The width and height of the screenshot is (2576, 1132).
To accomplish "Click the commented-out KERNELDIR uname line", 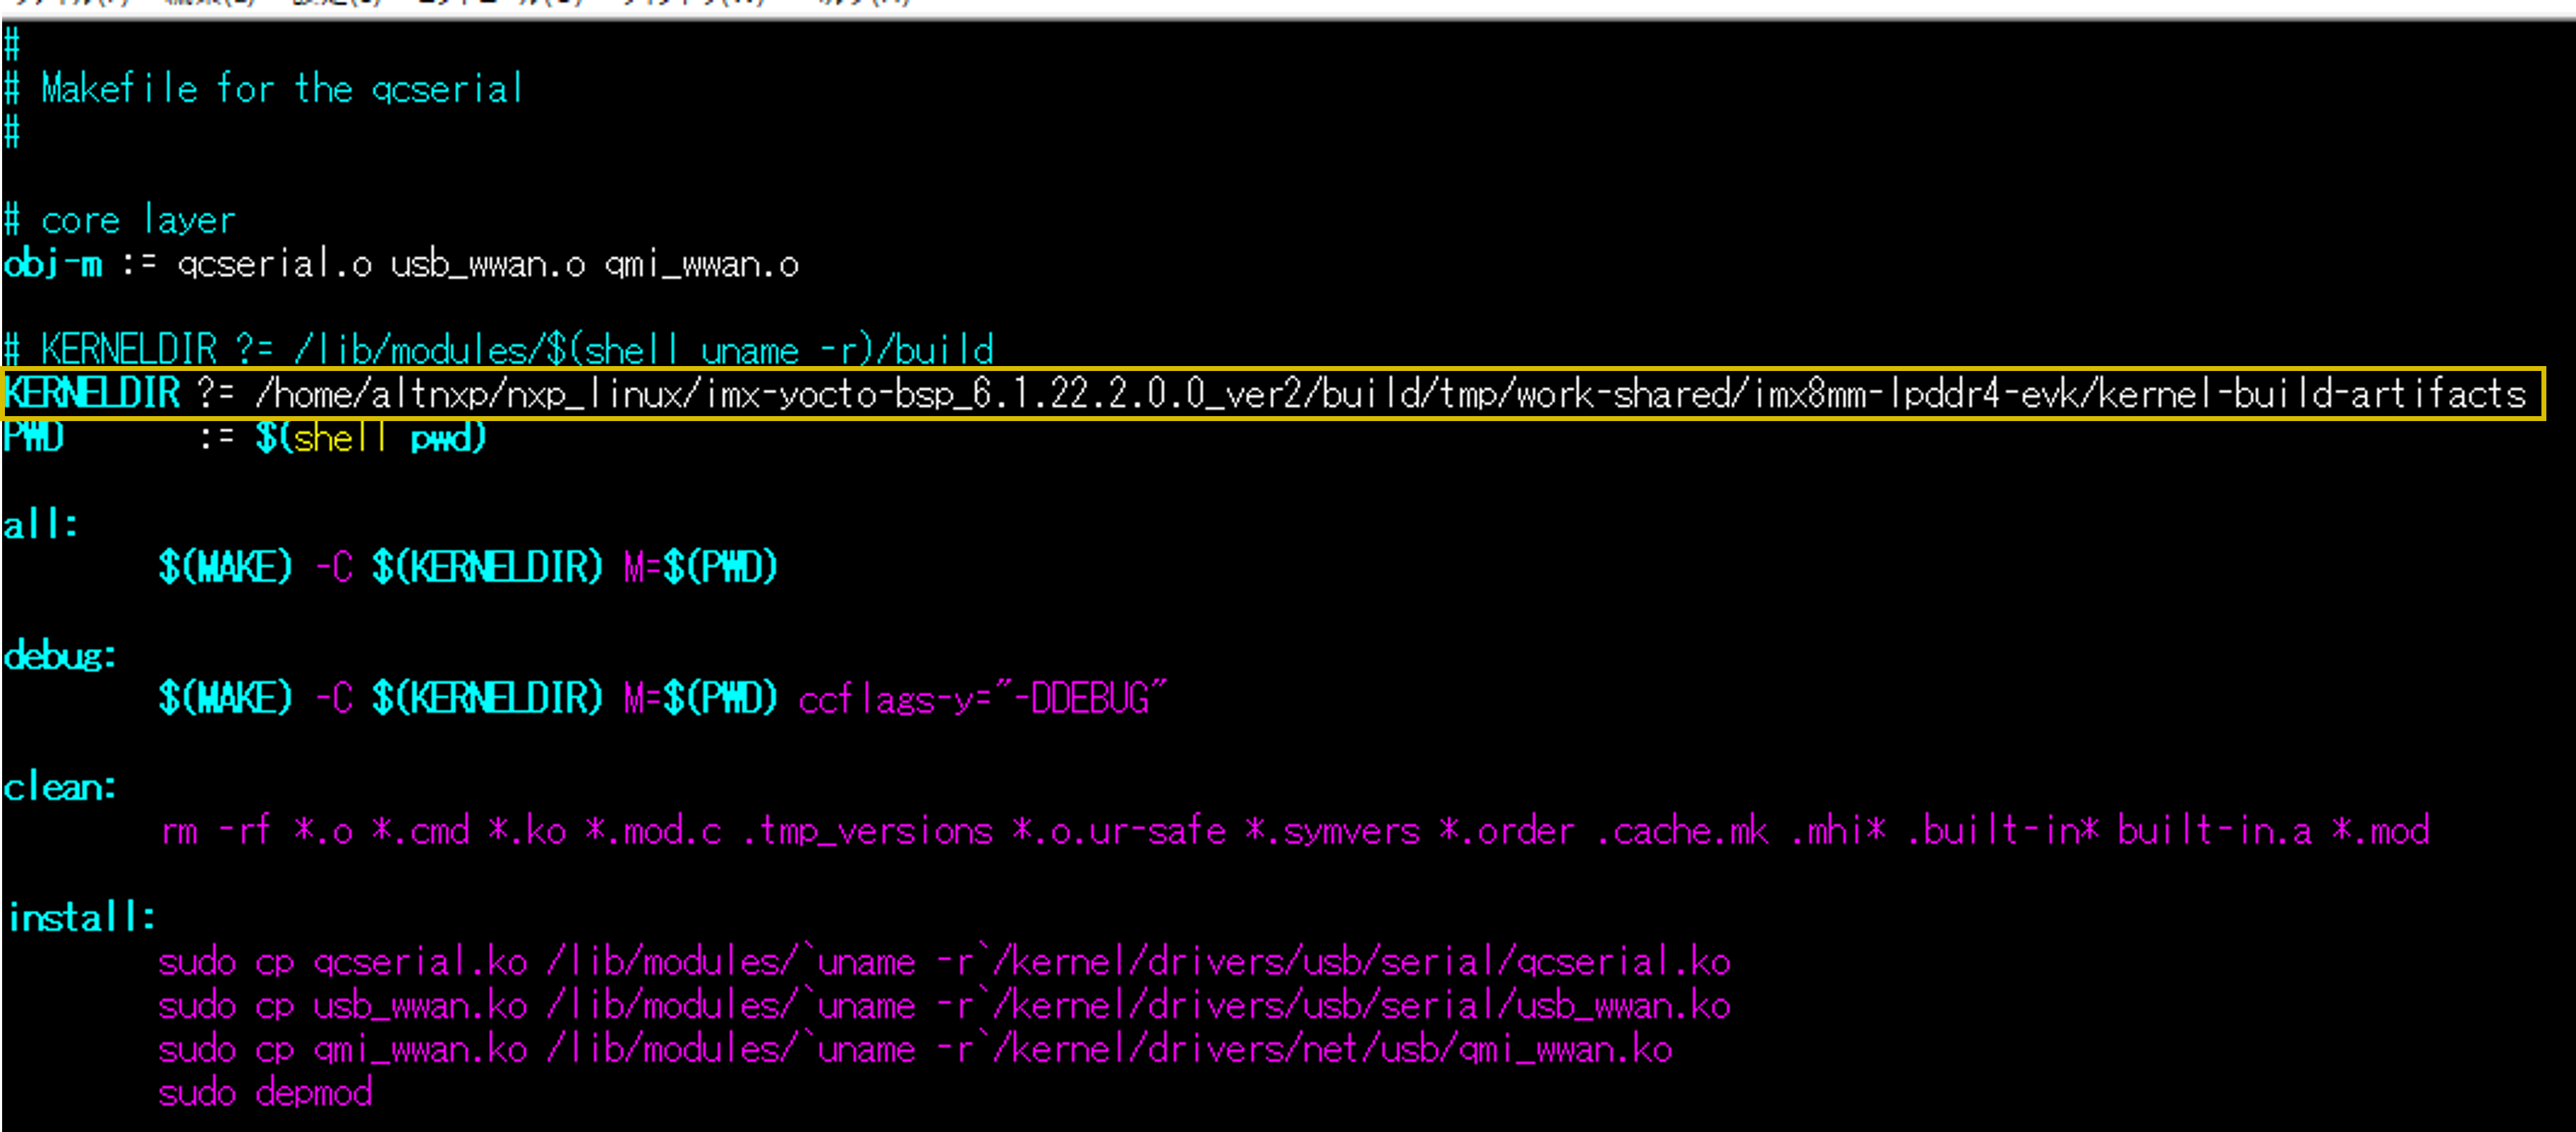I will pos(500,350).
